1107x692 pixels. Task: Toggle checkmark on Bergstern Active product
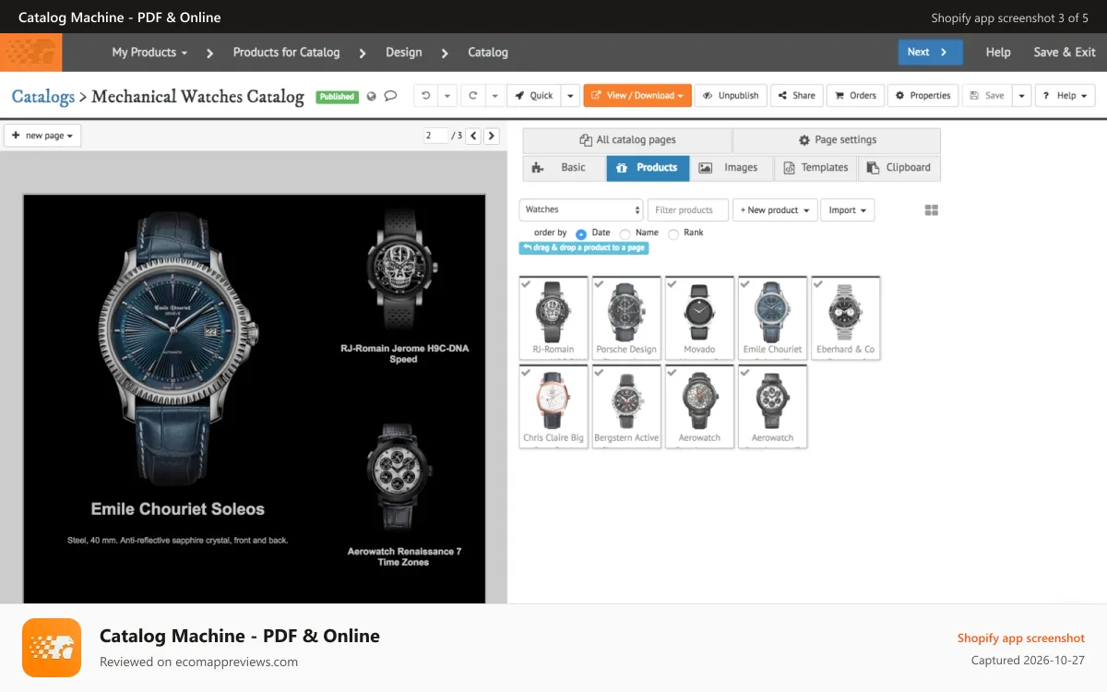(599, 373)
